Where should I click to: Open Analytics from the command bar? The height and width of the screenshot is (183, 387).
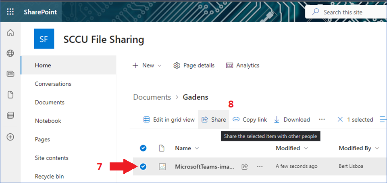[243, 65]
